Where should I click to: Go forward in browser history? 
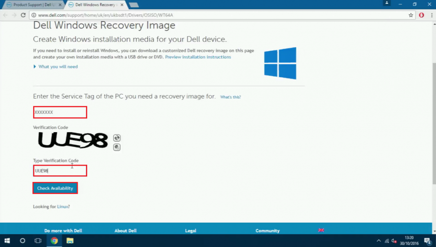tap(14, 15)
